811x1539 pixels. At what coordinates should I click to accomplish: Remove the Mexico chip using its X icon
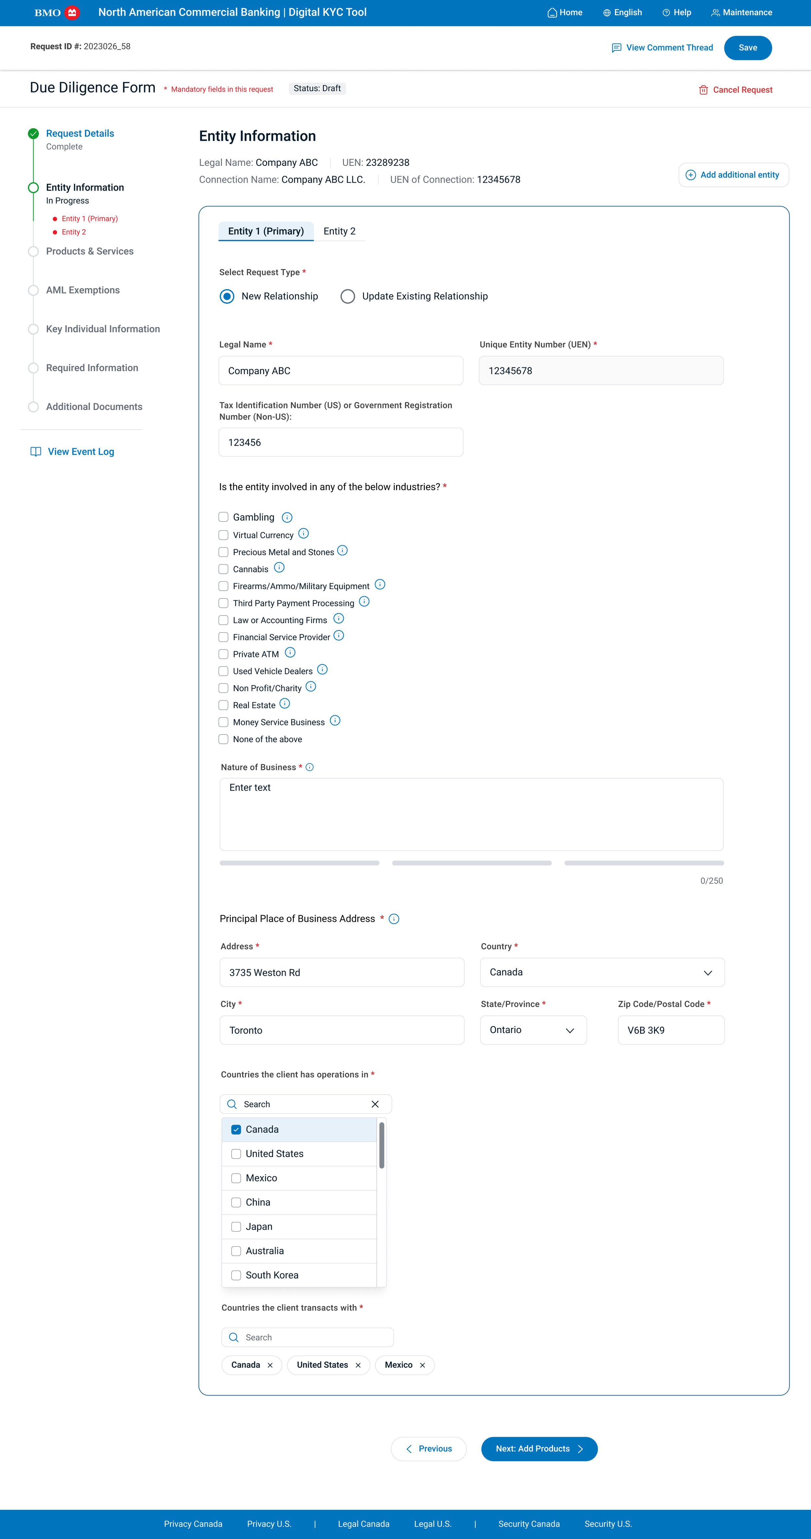[422, 1365]
